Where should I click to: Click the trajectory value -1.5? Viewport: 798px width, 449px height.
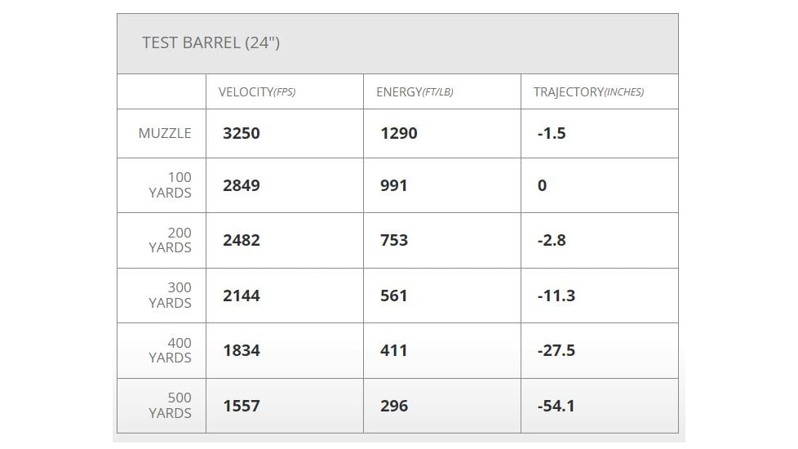[552, 133]
